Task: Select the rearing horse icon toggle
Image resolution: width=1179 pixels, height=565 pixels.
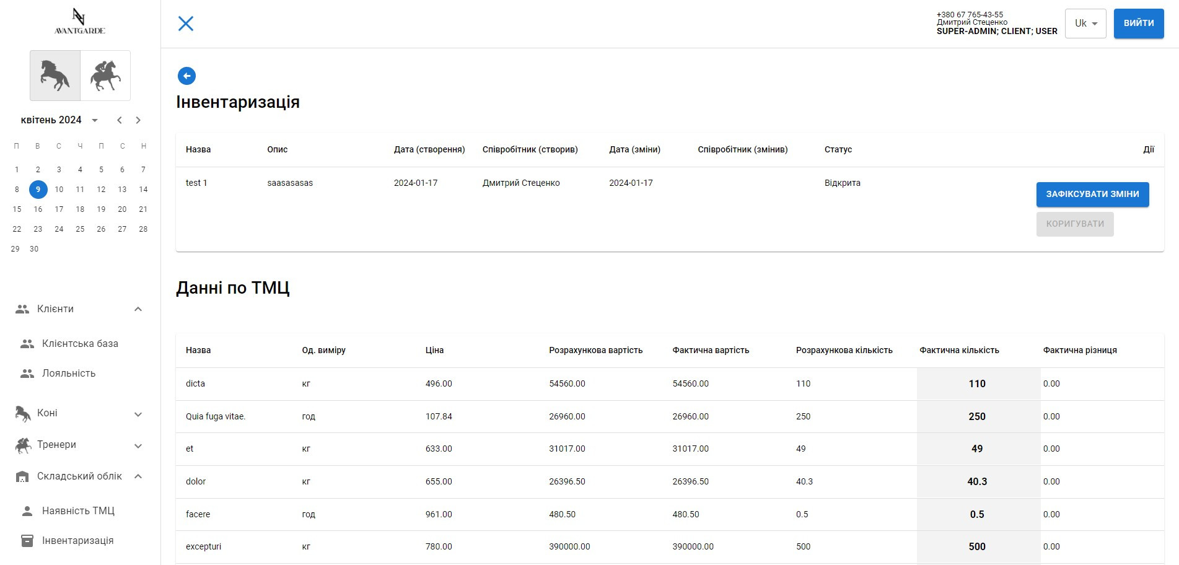Action: pos(55,76)
